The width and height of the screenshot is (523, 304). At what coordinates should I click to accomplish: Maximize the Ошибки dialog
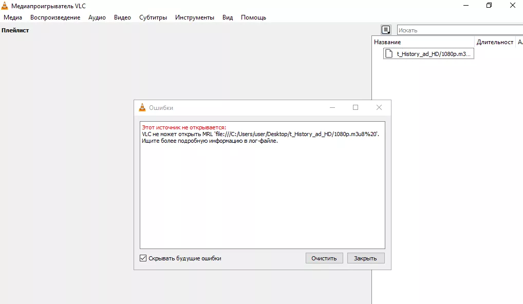click(356, 107)
